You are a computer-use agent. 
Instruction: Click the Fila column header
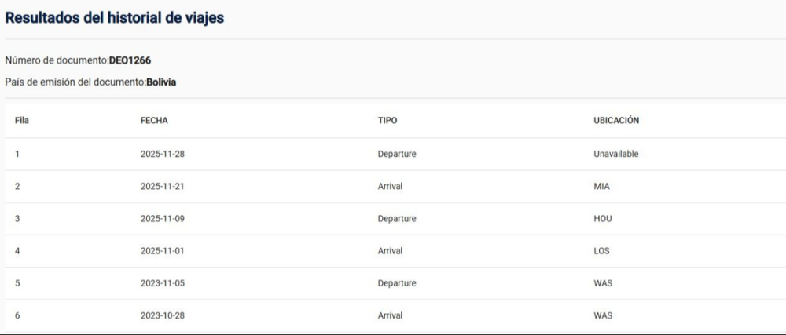22,121
